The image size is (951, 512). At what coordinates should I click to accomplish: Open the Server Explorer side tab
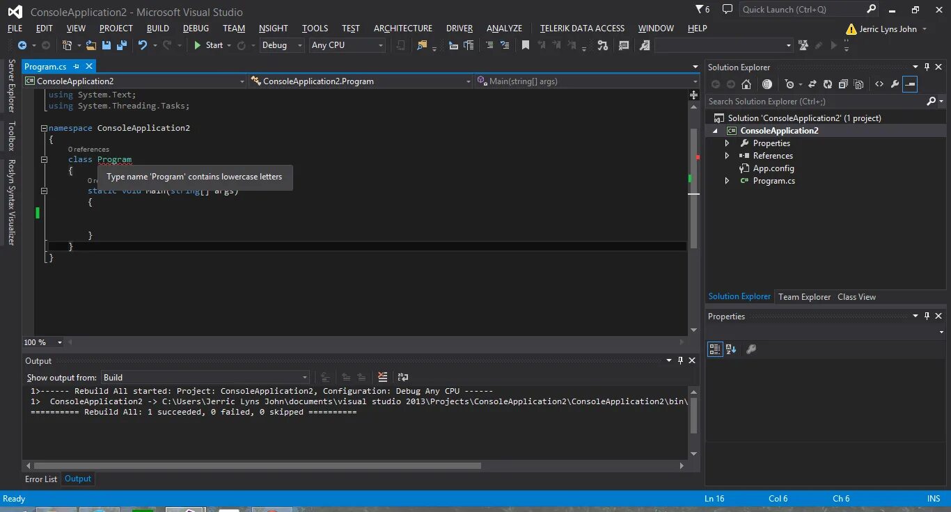[10, 86]
